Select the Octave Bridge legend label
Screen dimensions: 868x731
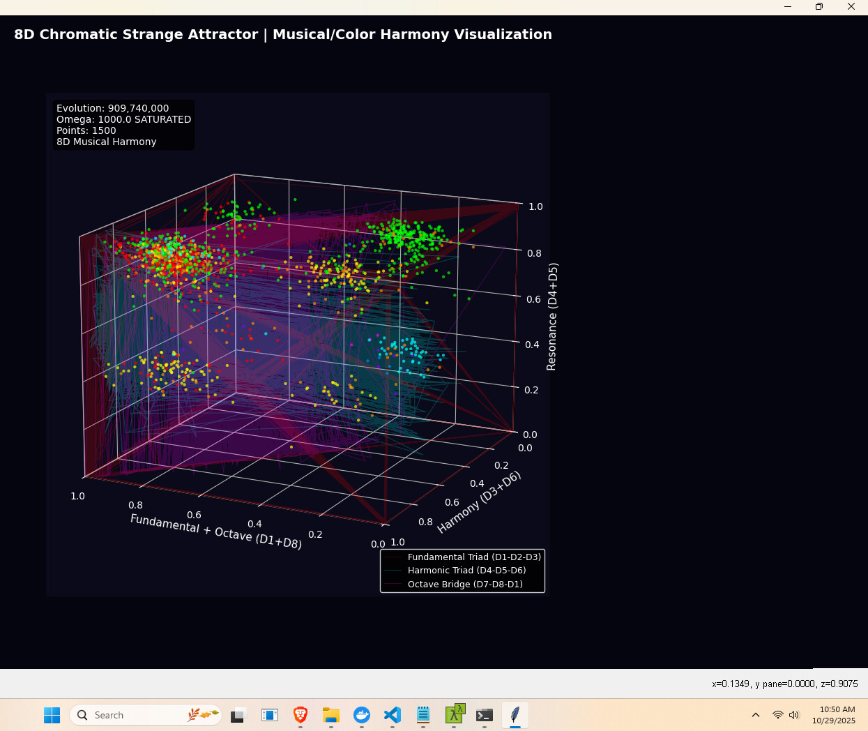click(465, 584)
